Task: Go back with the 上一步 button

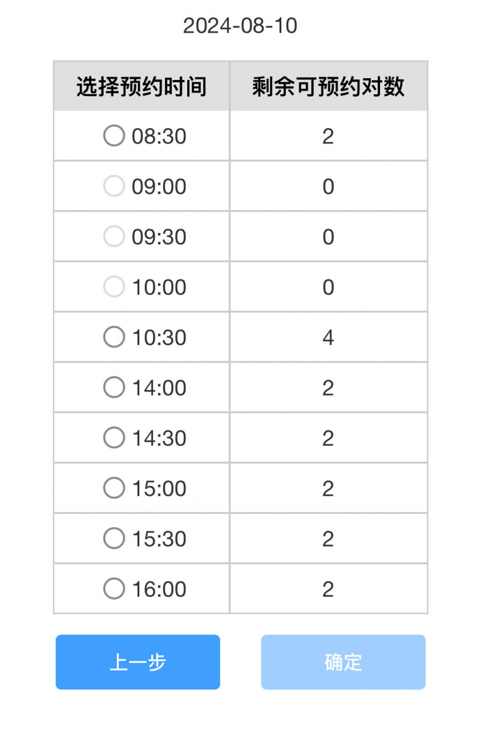Action: pyautogui.click(x=138, y=662)
